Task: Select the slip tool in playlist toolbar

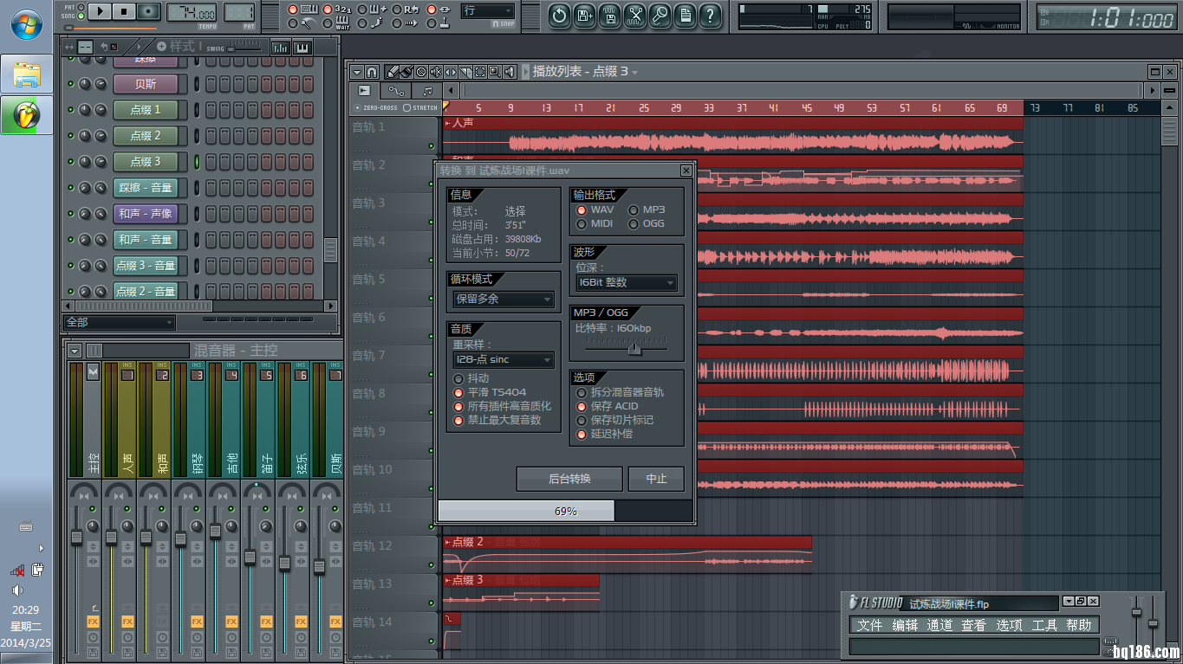Action: tap(451, 72)
